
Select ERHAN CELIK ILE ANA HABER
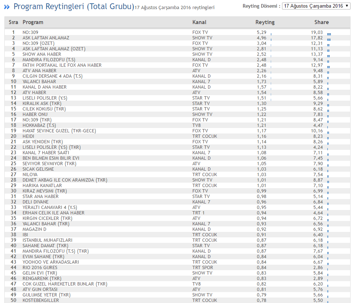54,213
